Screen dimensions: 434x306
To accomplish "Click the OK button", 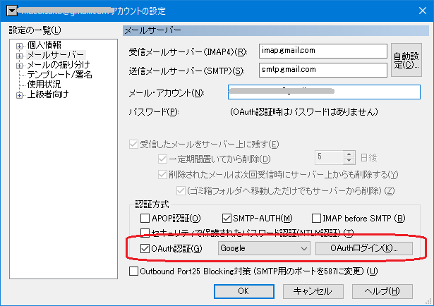I will [x=242, y=290].
